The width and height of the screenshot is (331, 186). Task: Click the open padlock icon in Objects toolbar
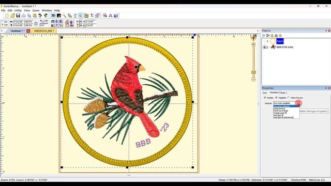coord(276,36)
